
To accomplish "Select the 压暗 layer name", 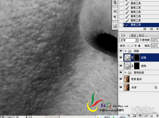I will pos(143,58).
